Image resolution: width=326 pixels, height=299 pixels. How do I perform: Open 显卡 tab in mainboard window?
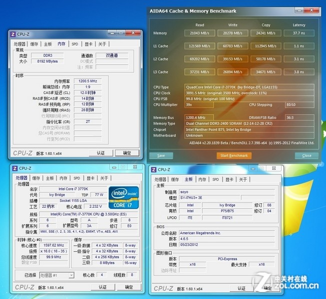(229, 179)
